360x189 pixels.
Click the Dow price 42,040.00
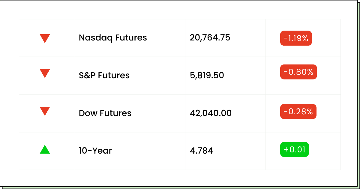211,113
